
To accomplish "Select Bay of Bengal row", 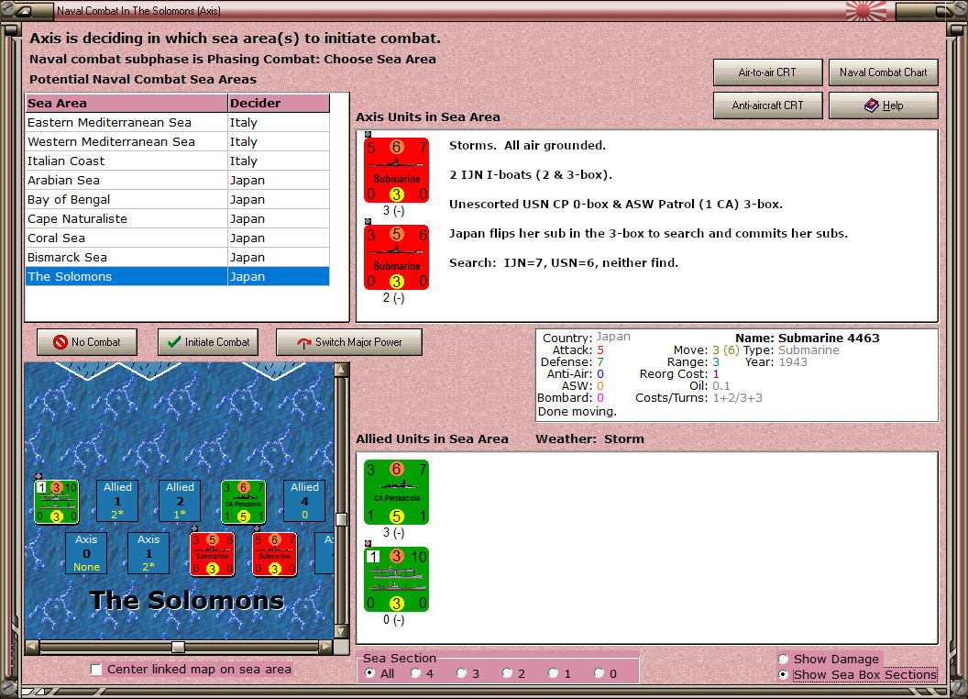I will [x=177, y=200].
